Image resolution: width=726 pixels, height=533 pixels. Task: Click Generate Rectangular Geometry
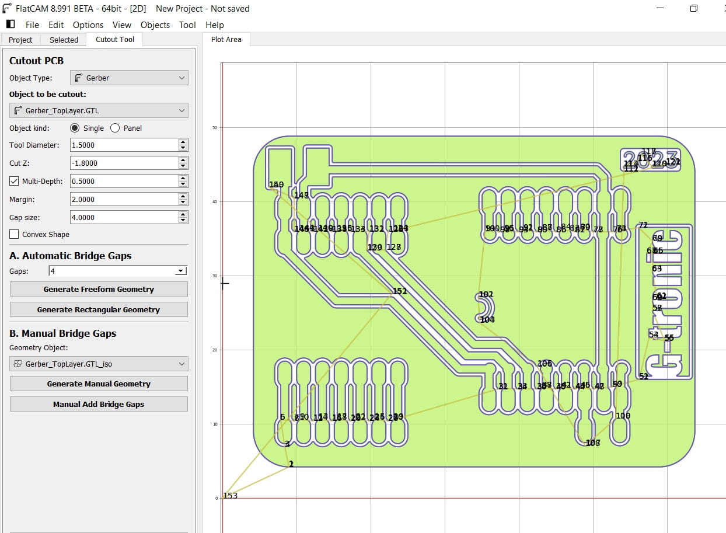tap(98, 309)
